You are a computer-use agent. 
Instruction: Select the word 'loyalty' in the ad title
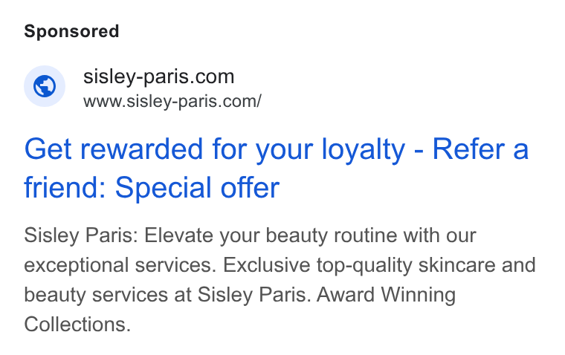[x=364, y=150]
